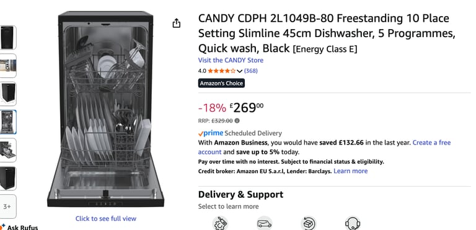The image size is (476, 230).
Task: Open the RRP info icon
Action: click(237, 121)
